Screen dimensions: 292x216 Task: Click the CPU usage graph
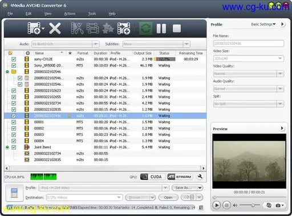pyautogui.click(x=43, y=177)
